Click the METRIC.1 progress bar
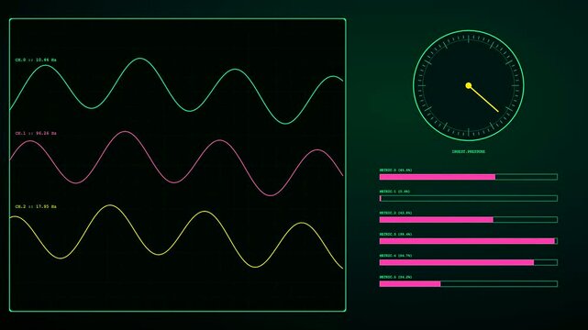This screenshot has height=330, width=588. 469,198
